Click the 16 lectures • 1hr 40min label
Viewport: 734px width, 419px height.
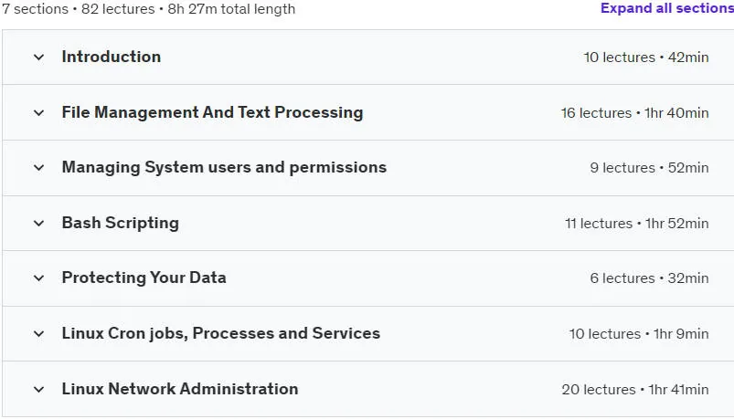(x=634, y=112)
